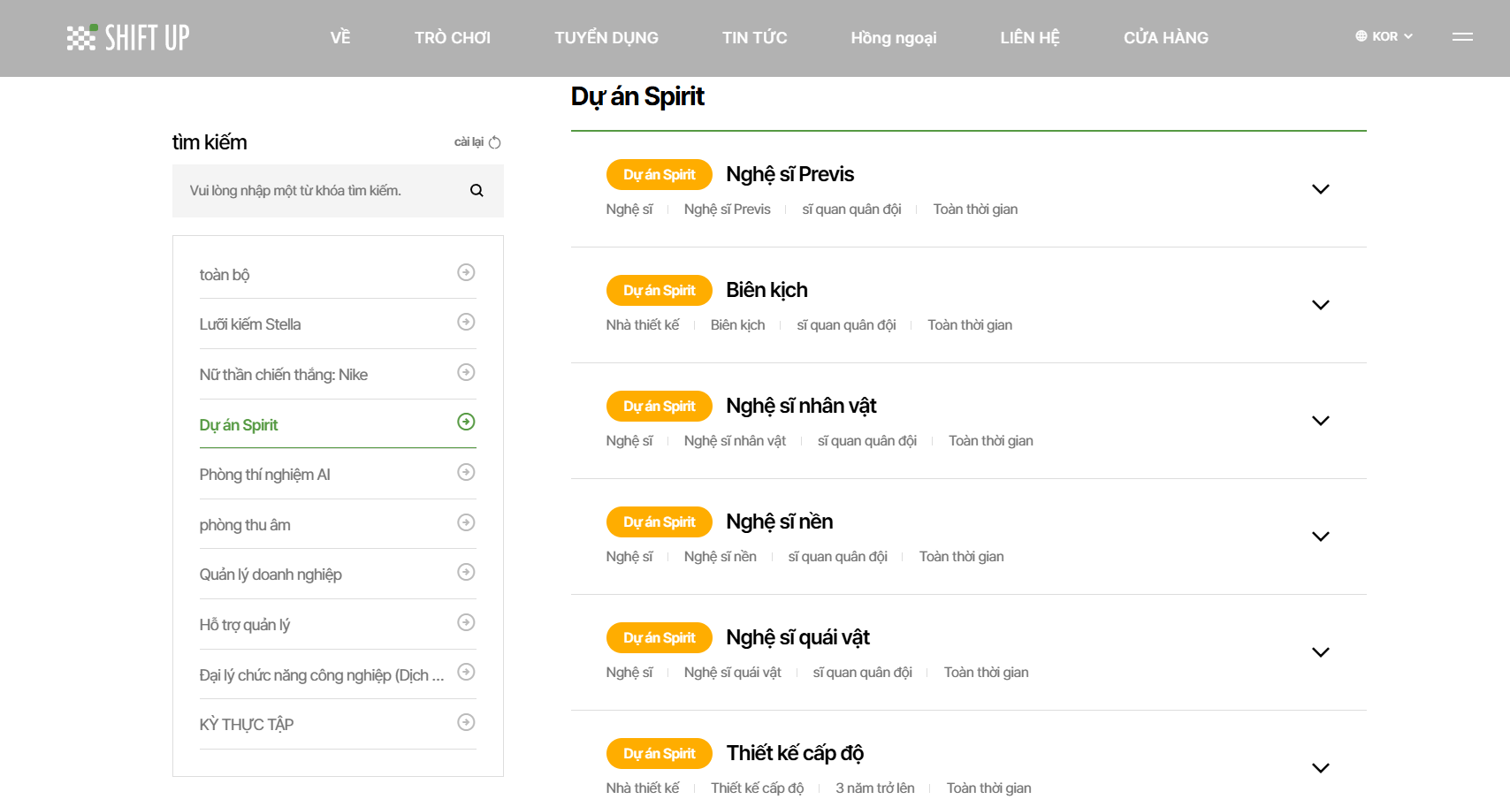Screen dimensions: 1510x807
Task: Click the Shift Up logo
Action: coord(128,37)
